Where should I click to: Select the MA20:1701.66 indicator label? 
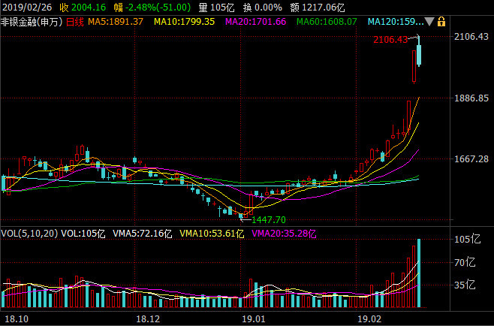coord(256,22)
